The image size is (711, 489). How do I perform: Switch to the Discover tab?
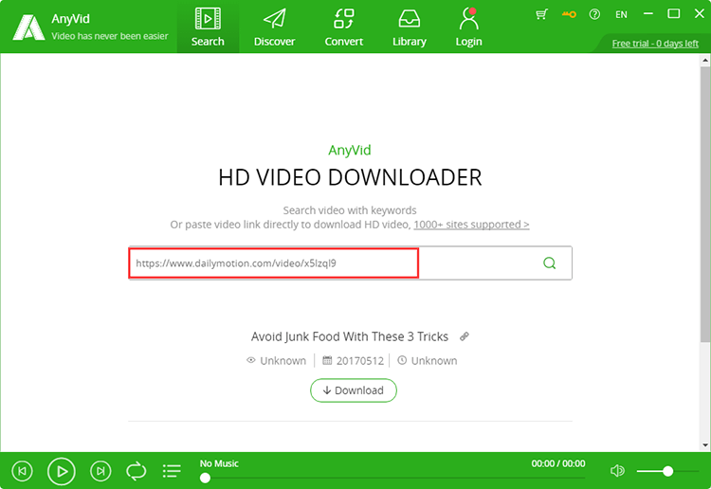pyautogui.click(x=274, y=27)
